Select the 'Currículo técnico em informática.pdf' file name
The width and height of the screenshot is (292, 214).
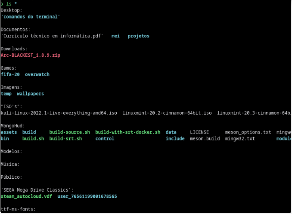click(x=52, y=36)
